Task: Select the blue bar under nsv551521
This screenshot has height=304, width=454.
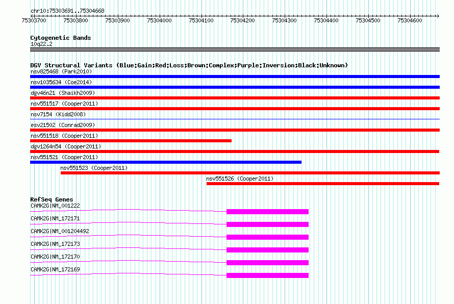Action: pos(166,162)
